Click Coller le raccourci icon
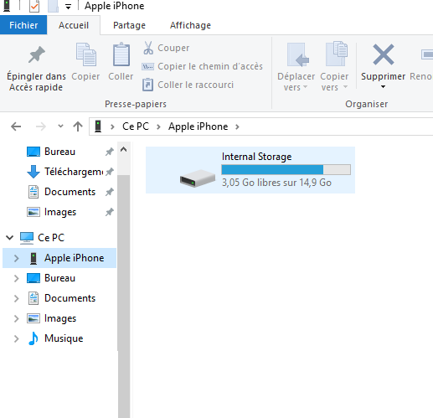This screenshot has width=433, height=418. [147, 85]
